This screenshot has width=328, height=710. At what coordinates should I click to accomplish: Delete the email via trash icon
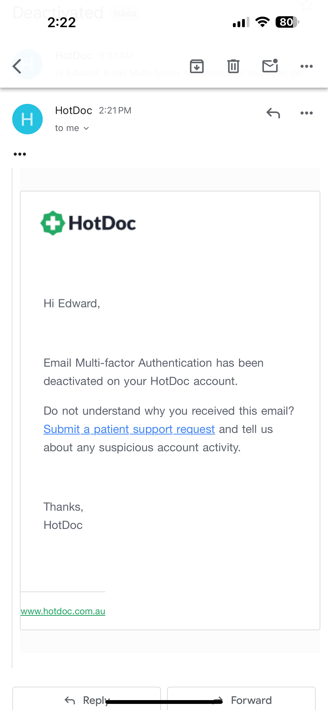coord(233,66)
